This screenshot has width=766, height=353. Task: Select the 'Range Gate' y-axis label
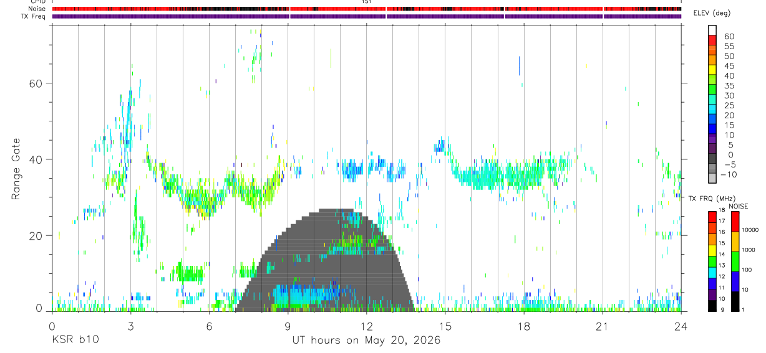click(15, 169)
